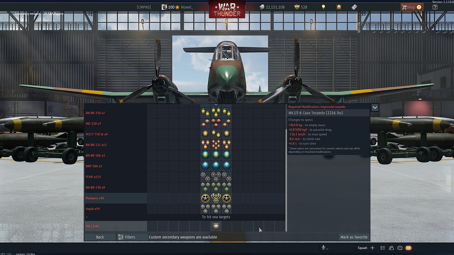Image resolution: width=454 pixels, height=255 pixels.
Task: Select the BK-BR 130 x9 preset label
Action: pyautogui.click(x=95, y=187)
